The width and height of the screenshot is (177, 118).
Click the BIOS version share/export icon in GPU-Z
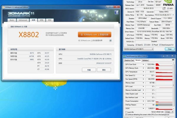coord(164,8)
